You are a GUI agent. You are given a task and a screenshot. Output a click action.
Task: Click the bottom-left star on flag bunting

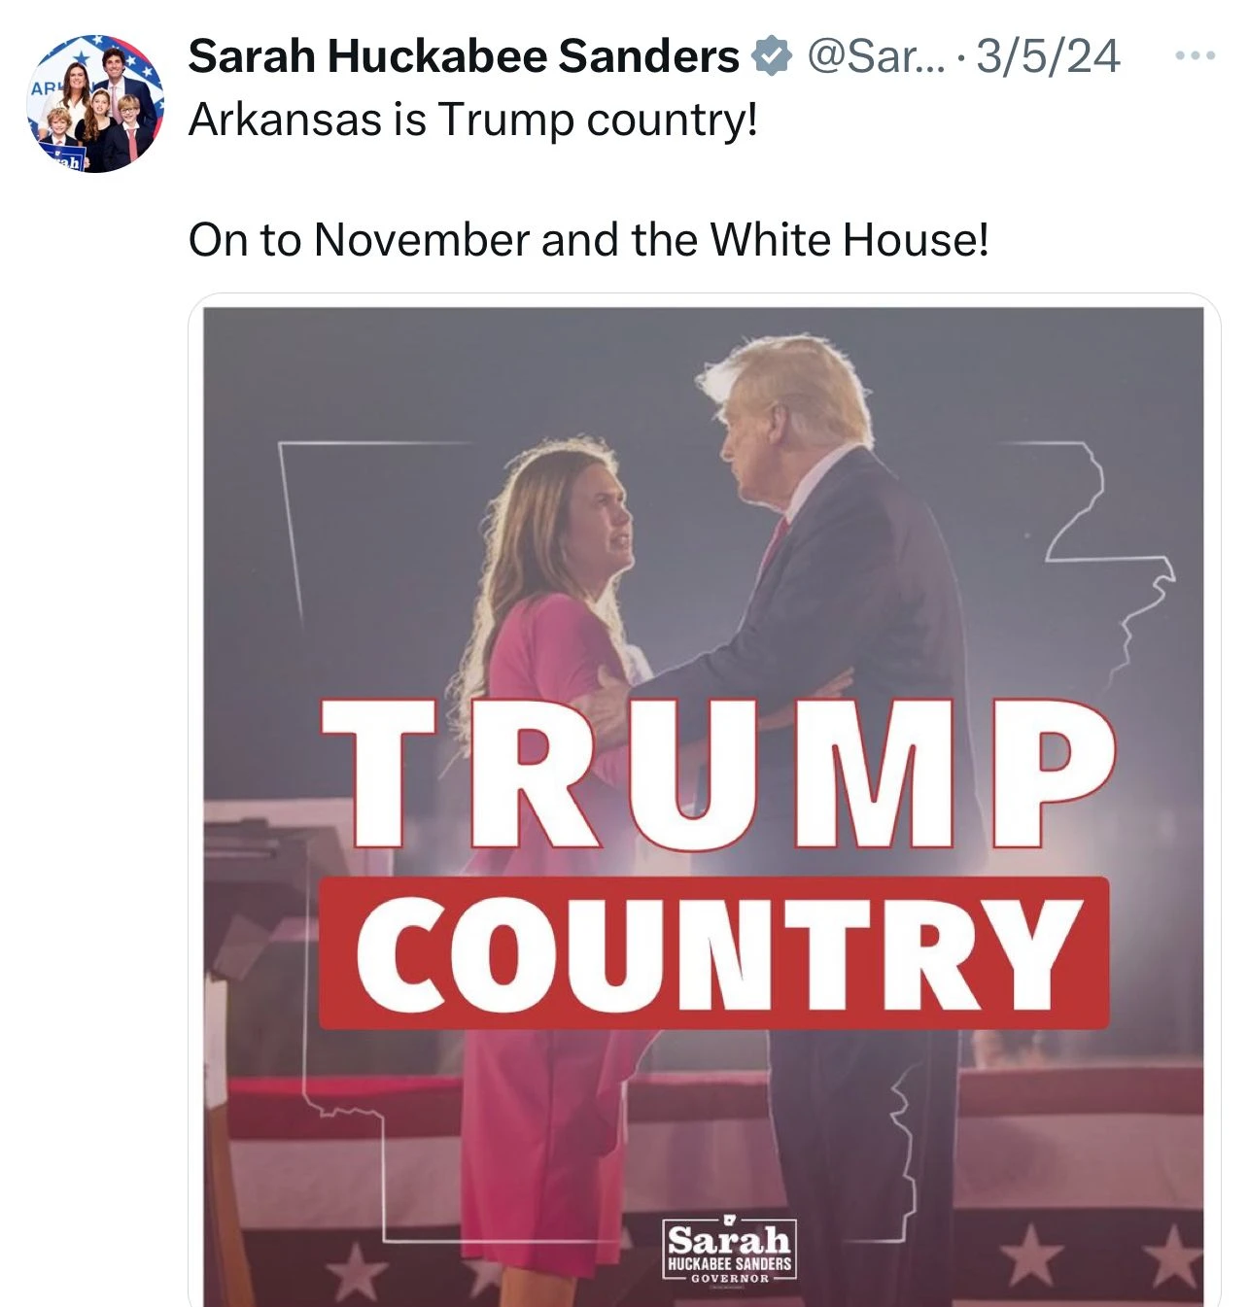tap(355, 1270)
